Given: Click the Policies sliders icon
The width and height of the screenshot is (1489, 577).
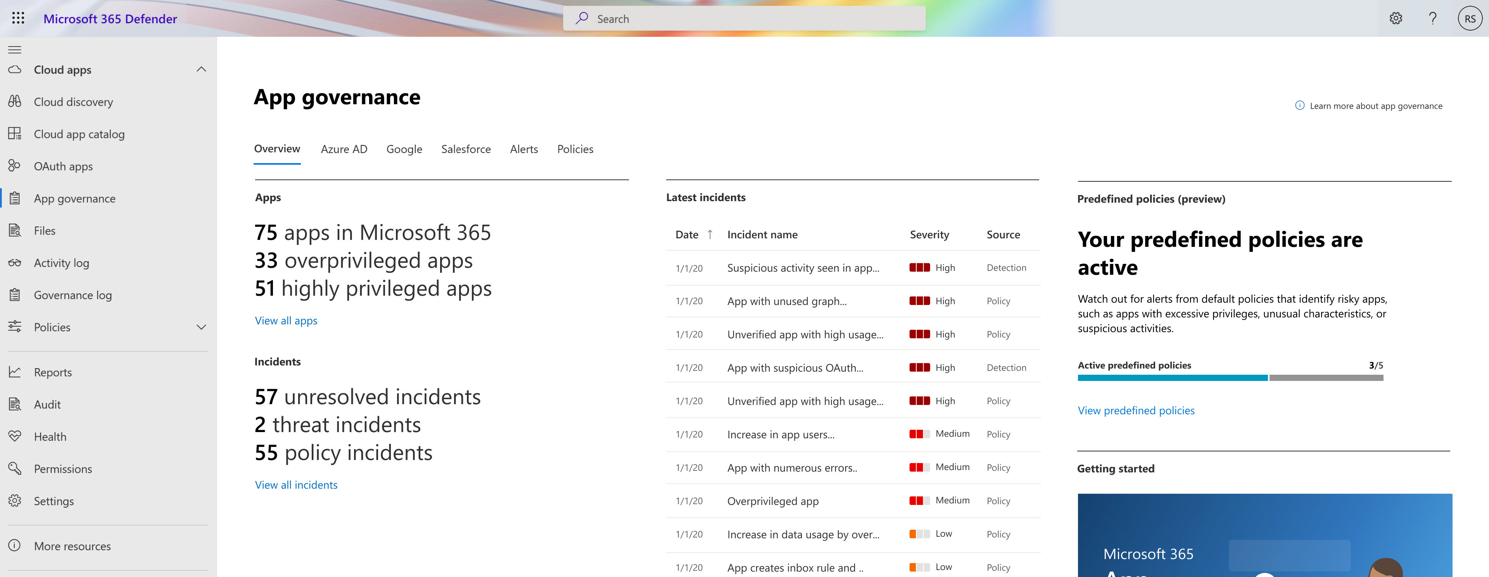Looking at the screenshot, I should click(x=15, y=327).
